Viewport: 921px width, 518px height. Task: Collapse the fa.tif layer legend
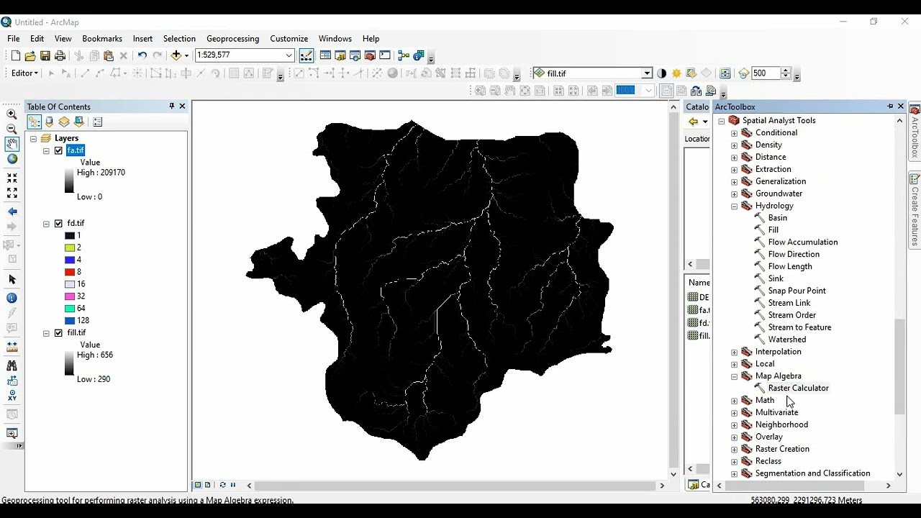46,150
